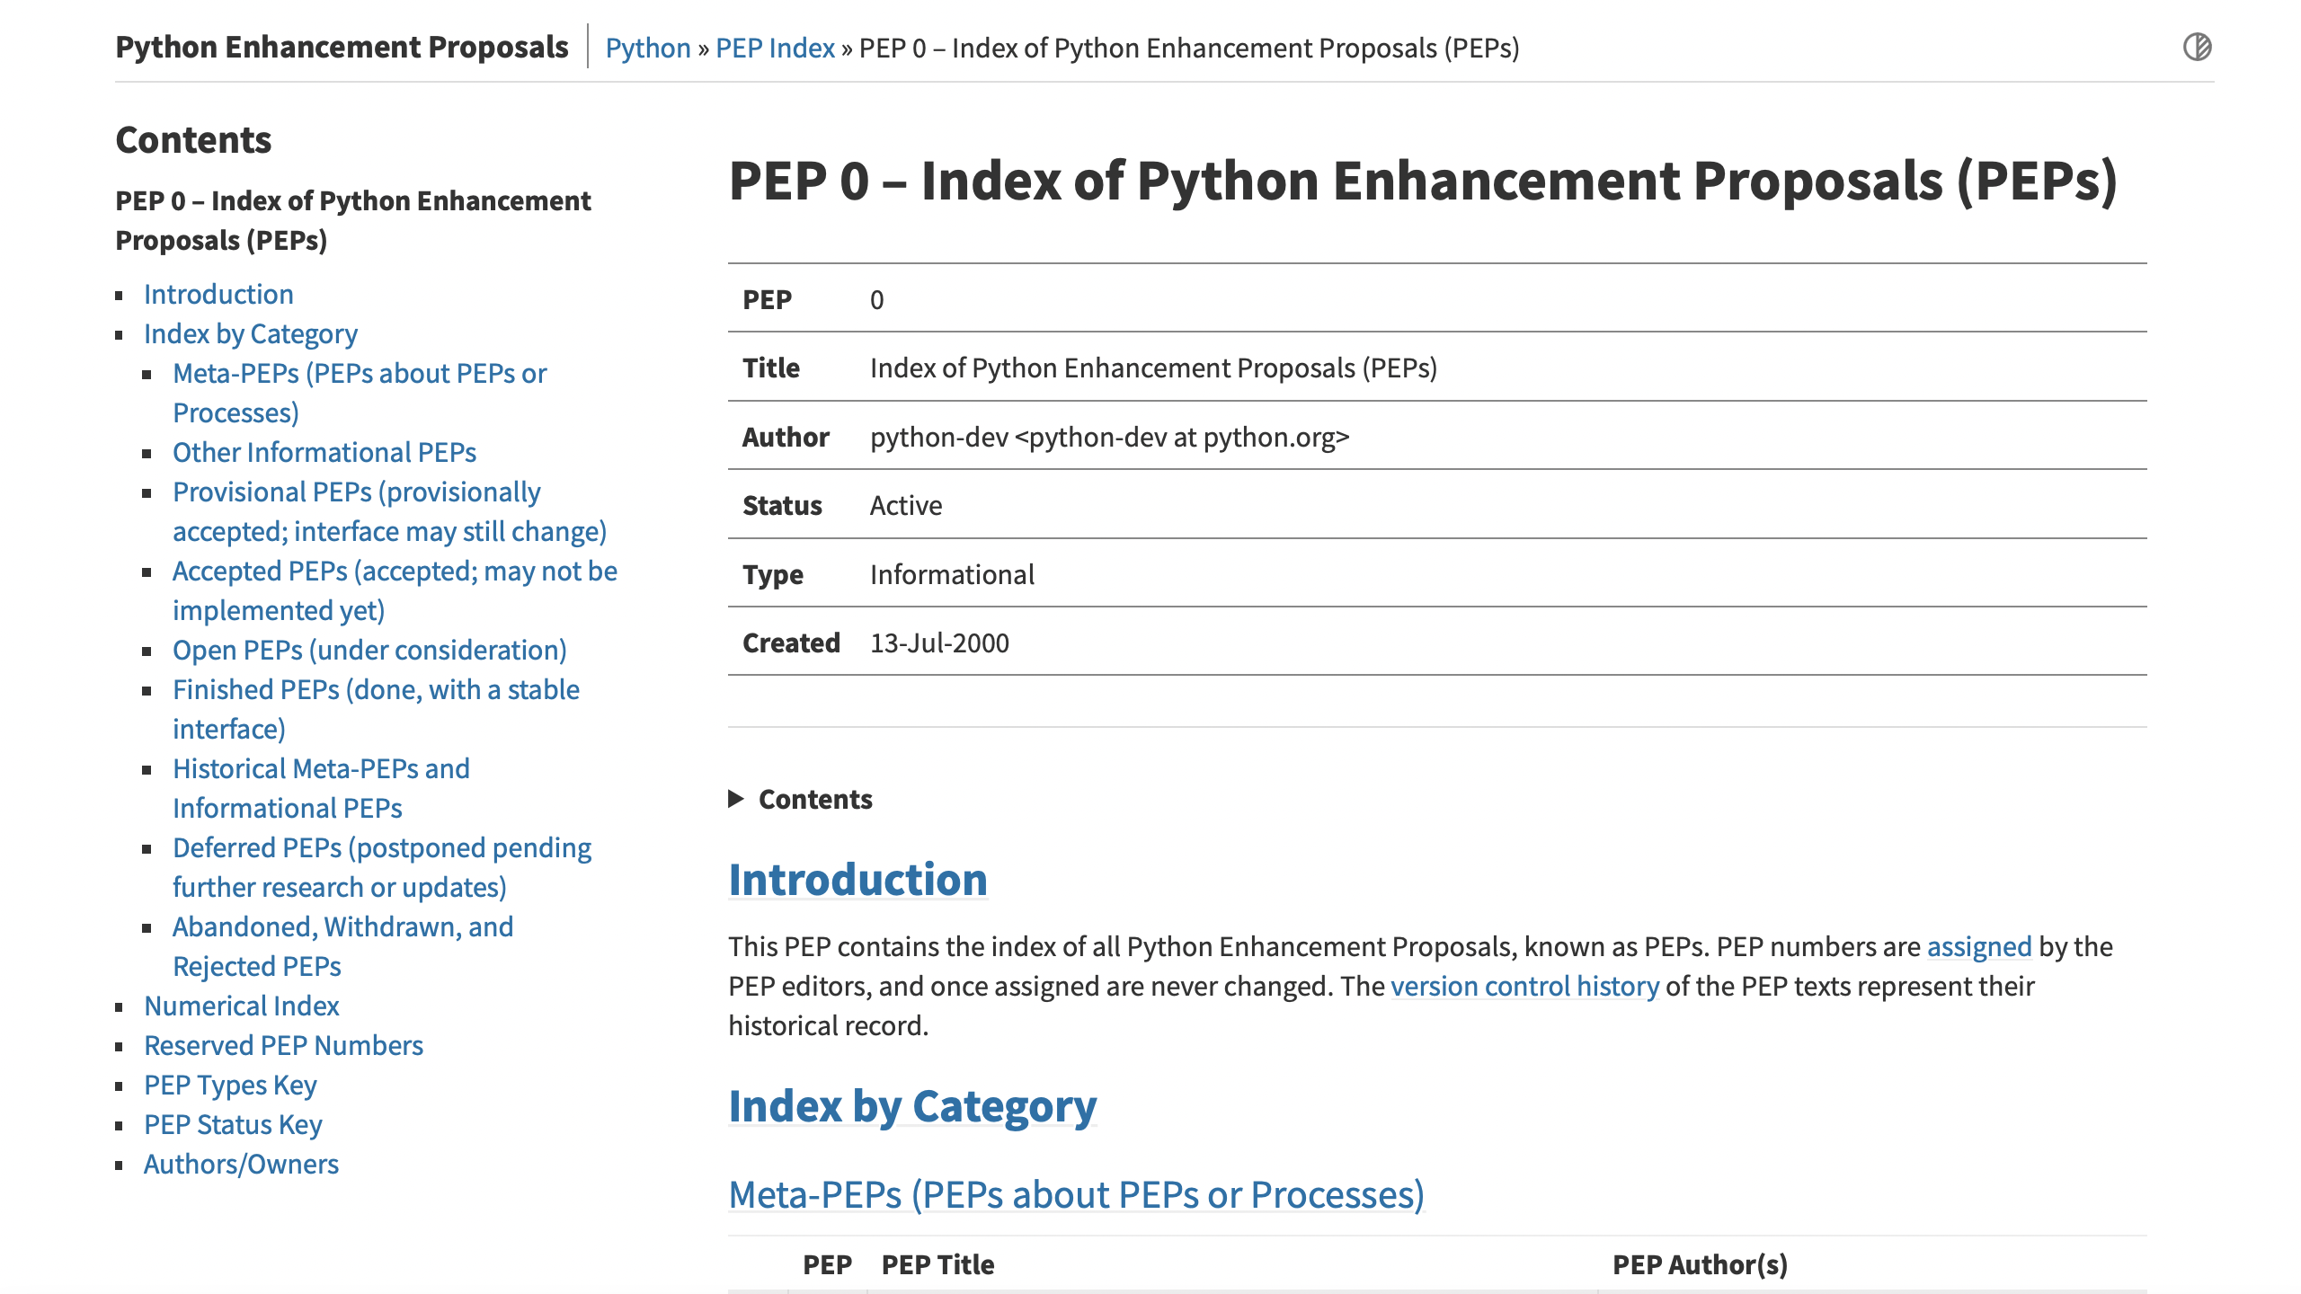Open Abandoned, Withdrawn, and Rejected PEPs
Viewport: 2301px width, 1294px height.
tap(342, 946)
